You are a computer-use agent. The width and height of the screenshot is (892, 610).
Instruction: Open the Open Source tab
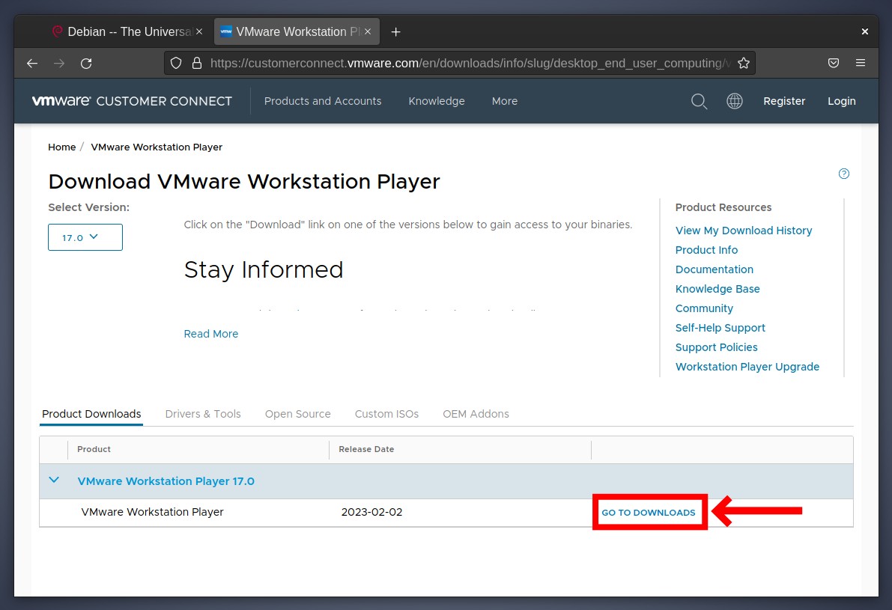point(297,414)
